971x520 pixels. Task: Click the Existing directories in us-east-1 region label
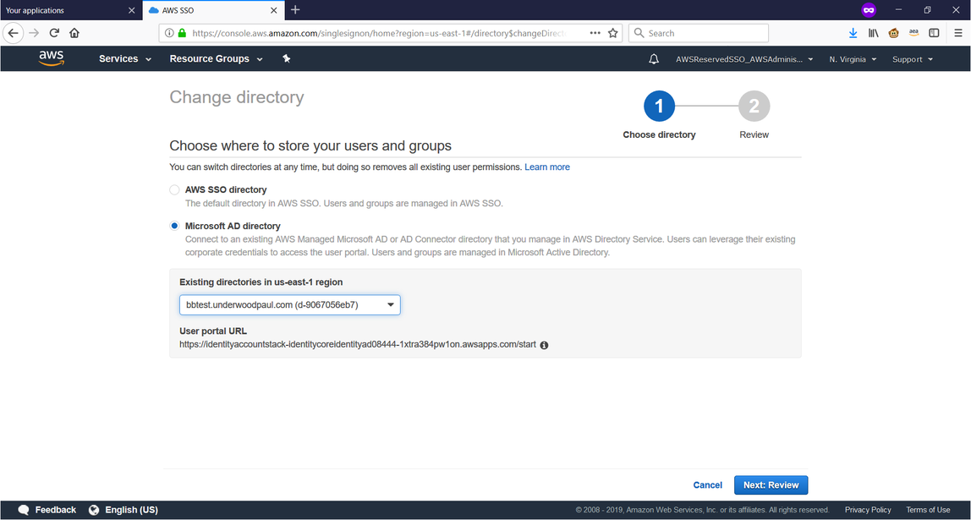tap(261, 282)
